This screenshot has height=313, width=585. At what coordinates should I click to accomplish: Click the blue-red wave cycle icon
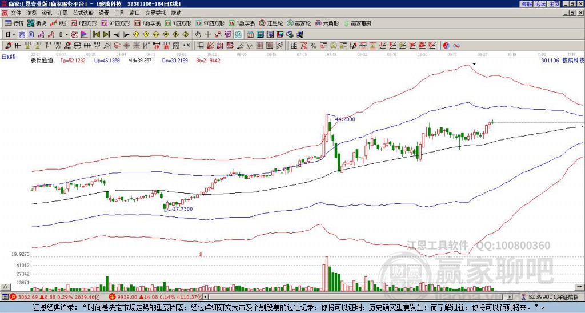[456, 46]
